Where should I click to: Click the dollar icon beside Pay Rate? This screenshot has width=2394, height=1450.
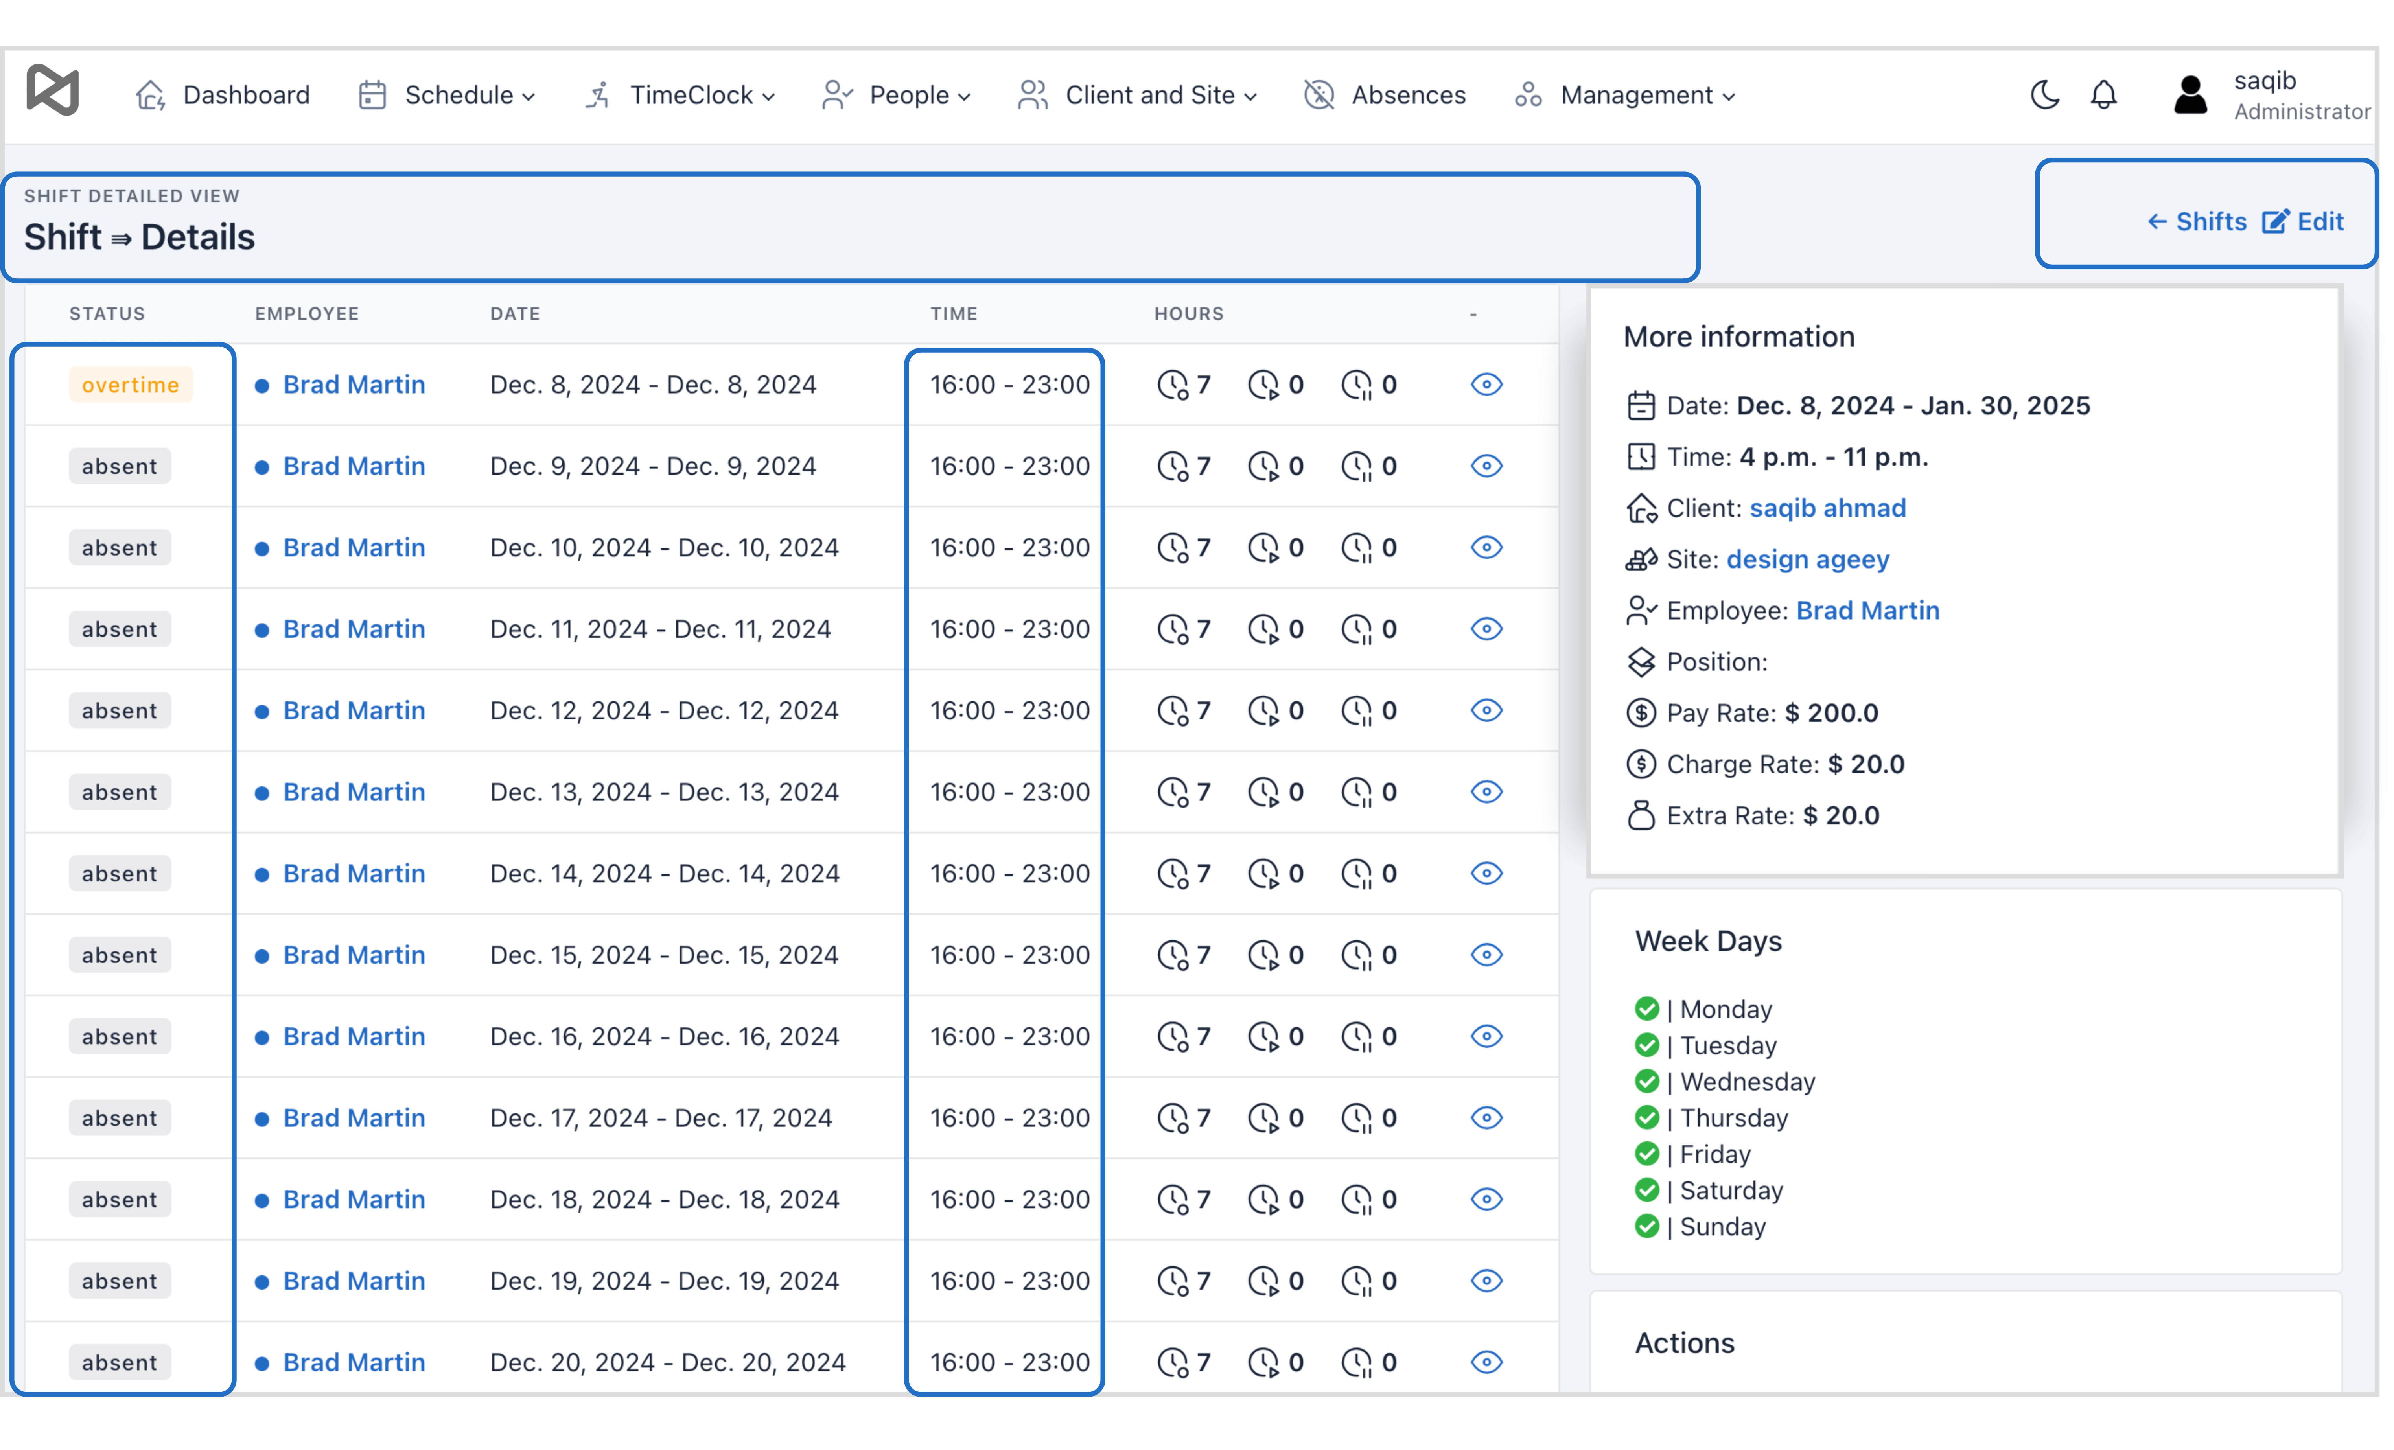pos(1641,713)
